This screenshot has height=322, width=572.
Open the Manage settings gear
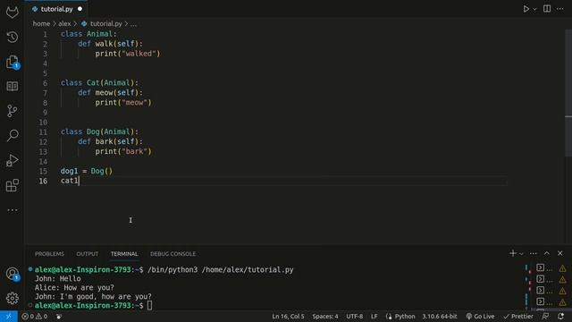point(12,298)
